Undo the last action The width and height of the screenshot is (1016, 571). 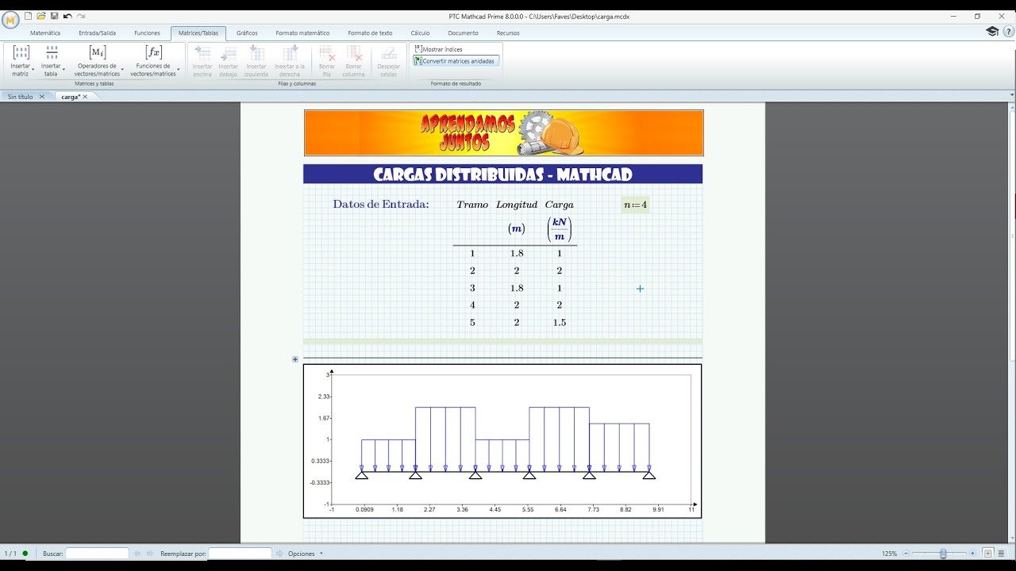tap(67, 16)
